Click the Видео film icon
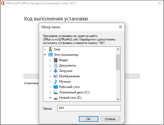 point(56,60)
